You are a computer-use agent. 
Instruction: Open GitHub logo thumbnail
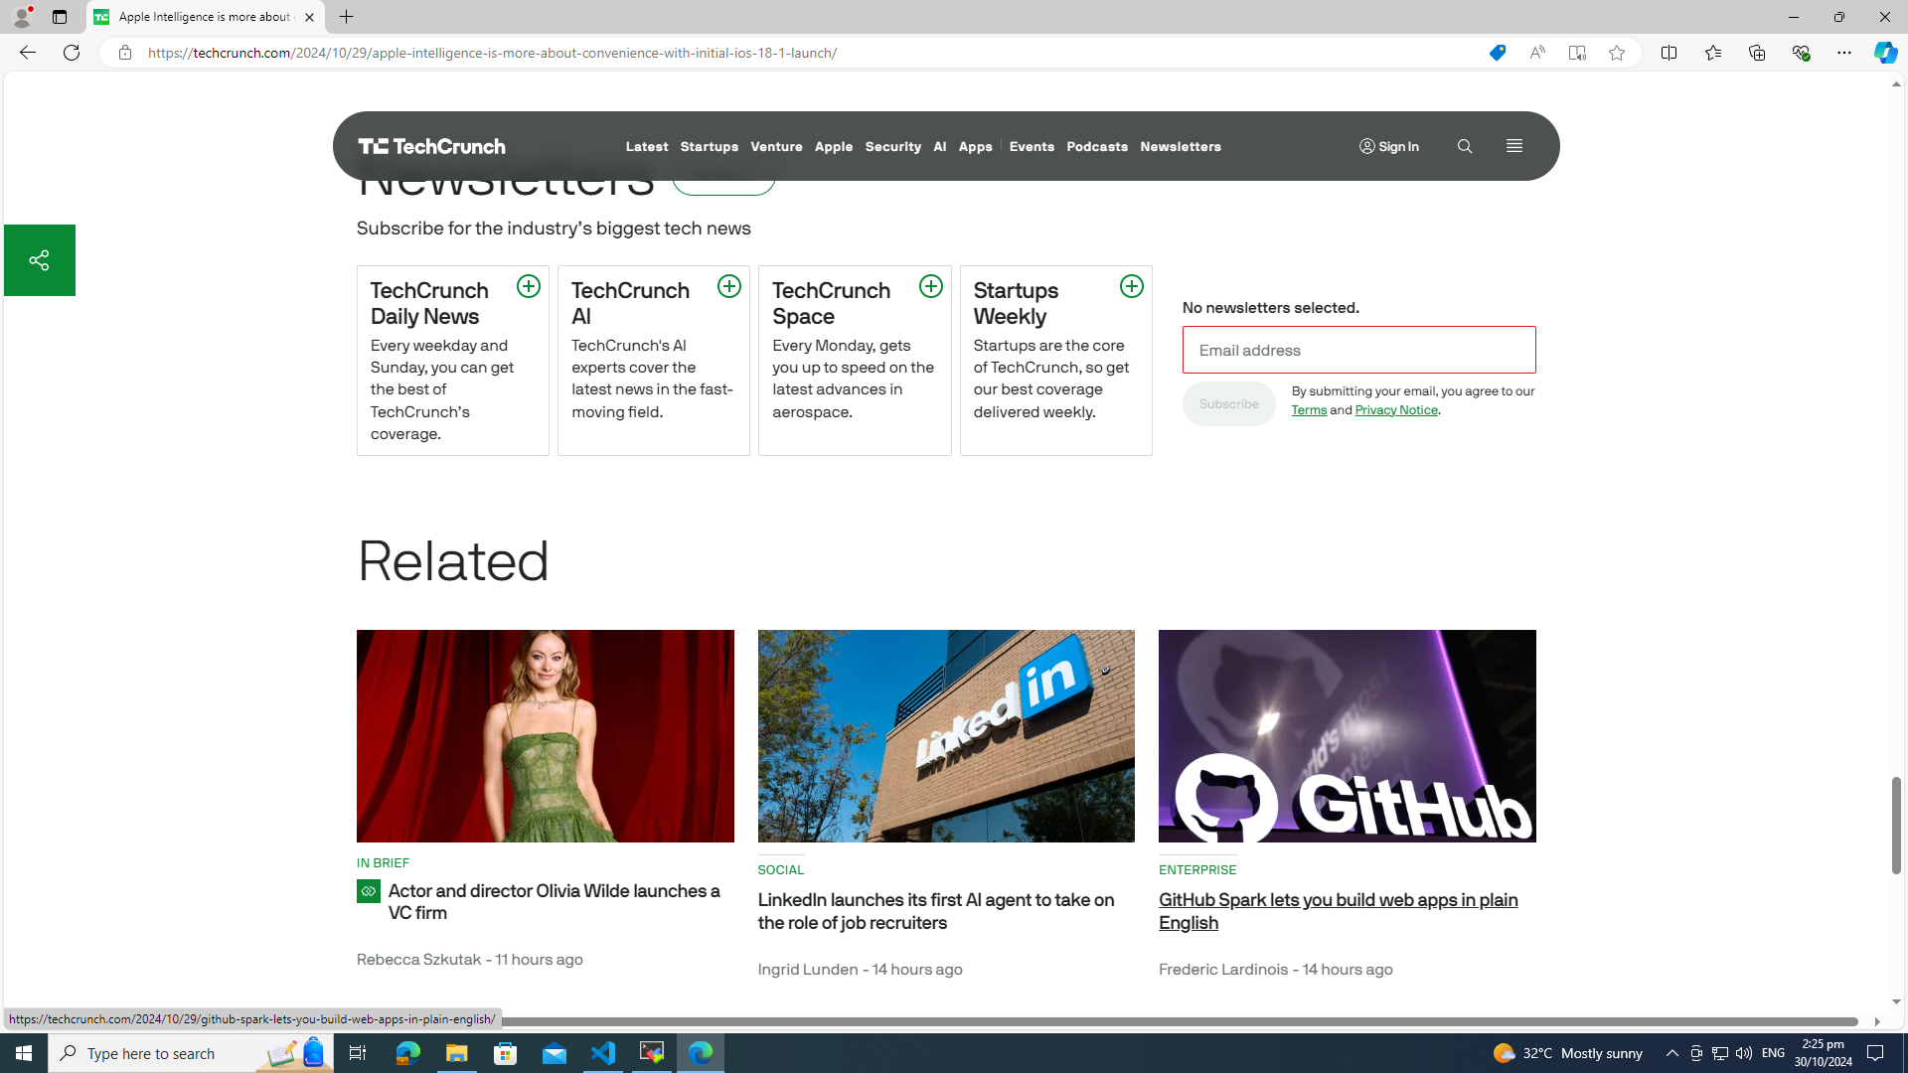point(1347,736)
